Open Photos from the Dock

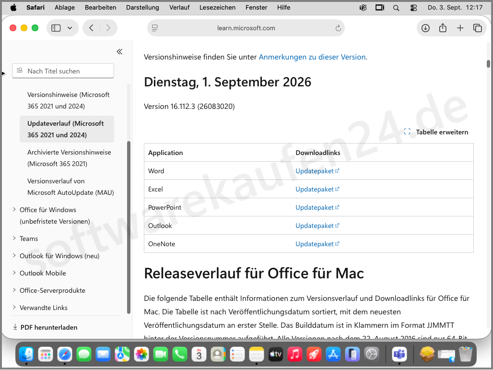[141, 355]
